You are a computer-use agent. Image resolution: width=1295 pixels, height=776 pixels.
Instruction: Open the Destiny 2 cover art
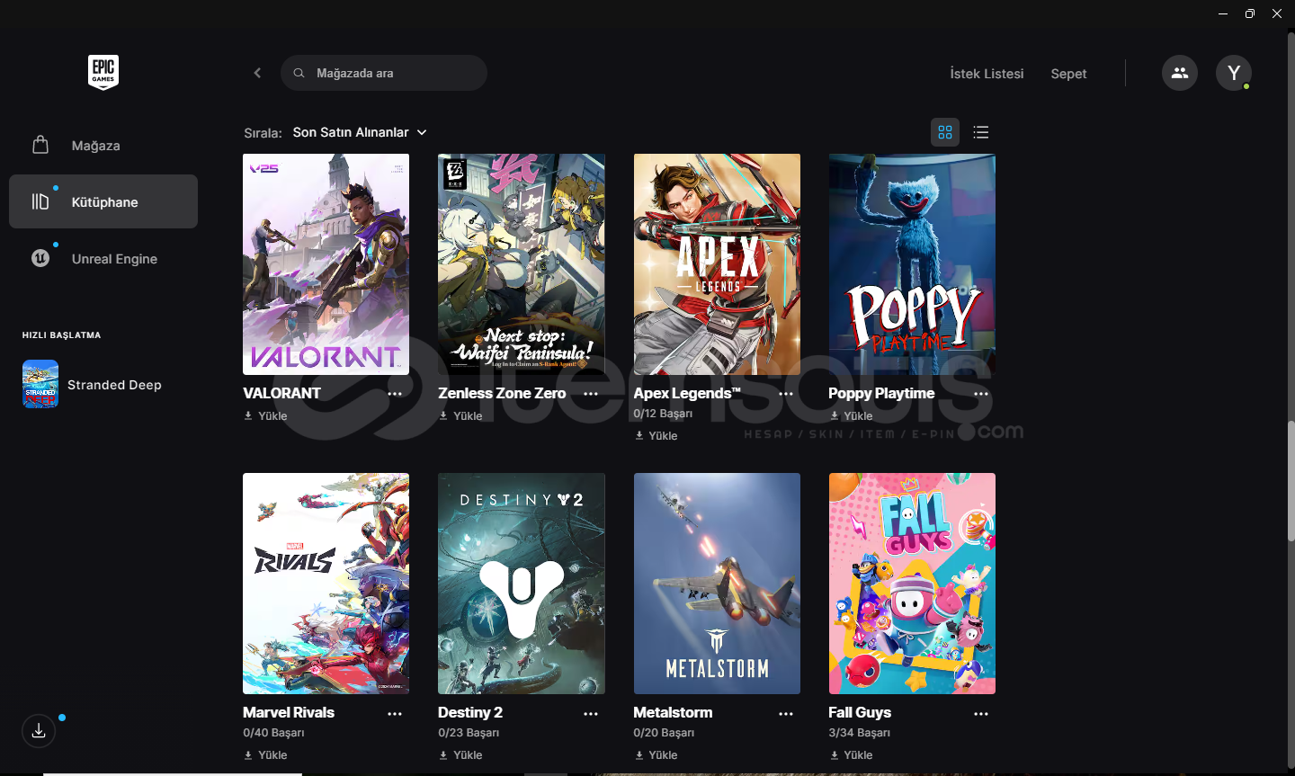click(x=522, y=584)
